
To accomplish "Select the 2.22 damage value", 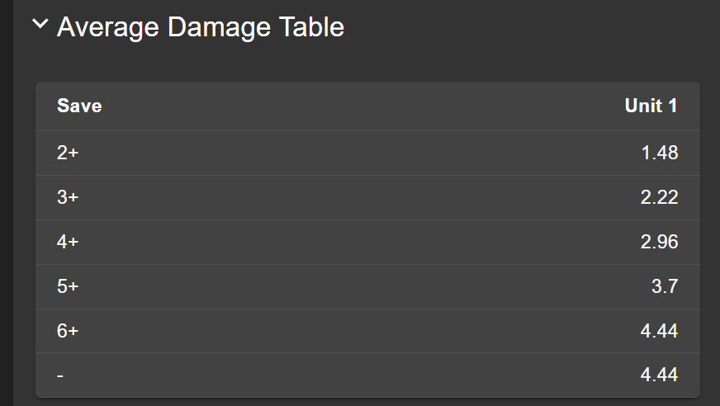I will click(x=659, y=197).
